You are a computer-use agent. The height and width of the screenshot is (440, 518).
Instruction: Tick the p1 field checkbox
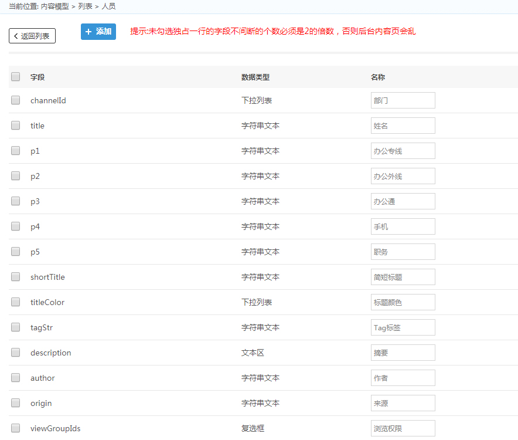coord(16,151)
